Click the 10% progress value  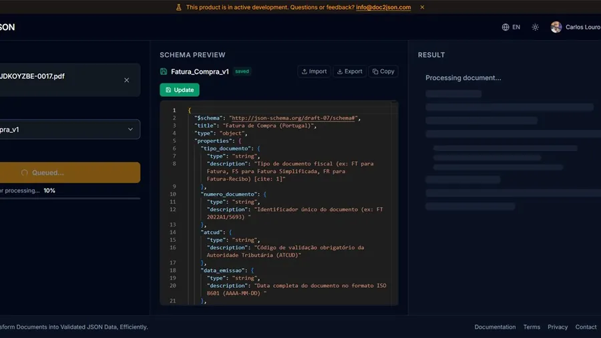[49, 190]
